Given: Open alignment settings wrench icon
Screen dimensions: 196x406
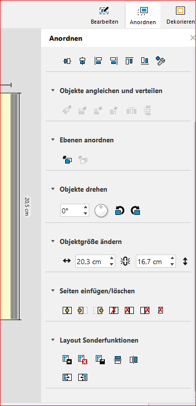Looking at the screenshot, I should (x=160, y=61).
